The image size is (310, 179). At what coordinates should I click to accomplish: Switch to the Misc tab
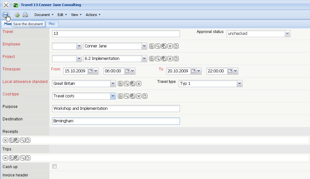[52, 24]
